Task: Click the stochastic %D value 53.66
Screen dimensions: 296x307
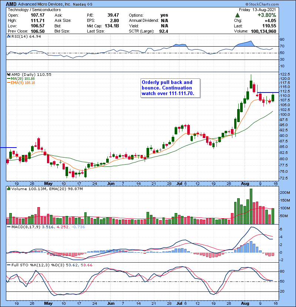Action: [86, 265]
